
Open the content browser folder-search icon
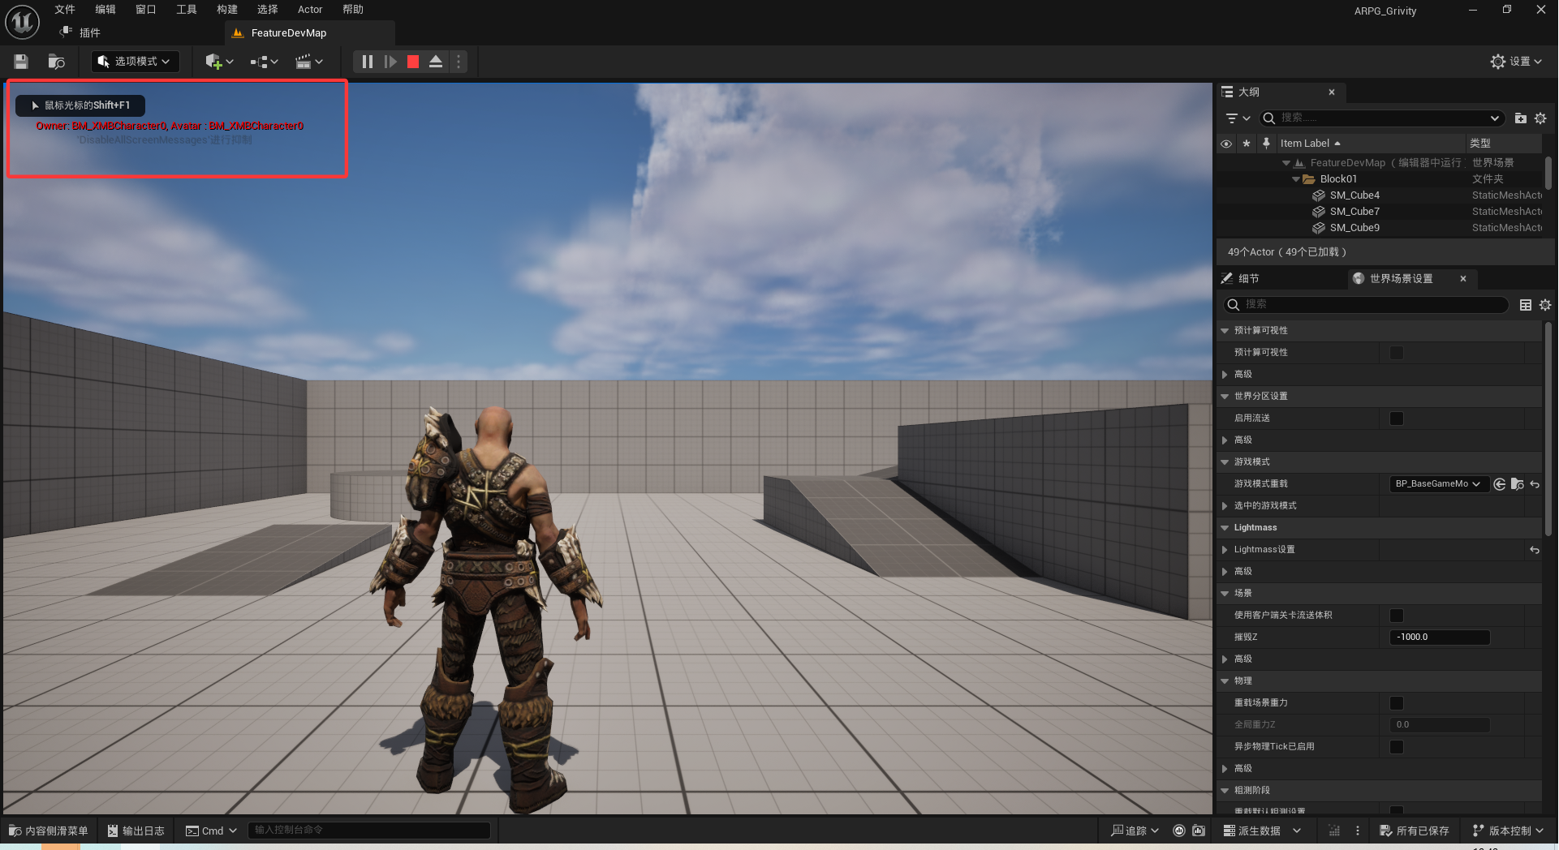tap(56, 62)
